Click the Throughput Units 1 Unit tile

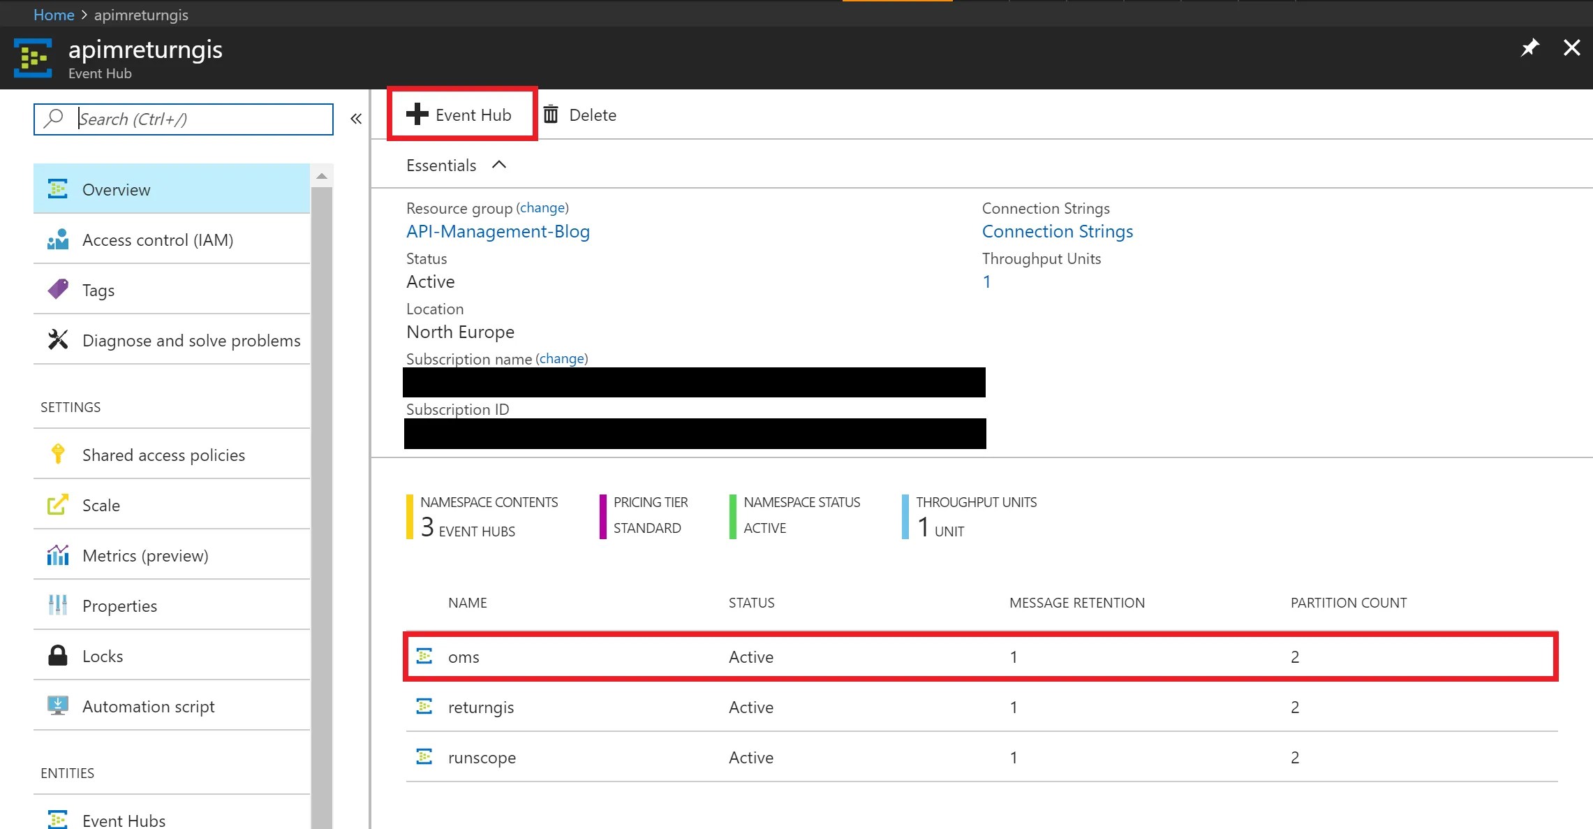(x=970, y=517)
